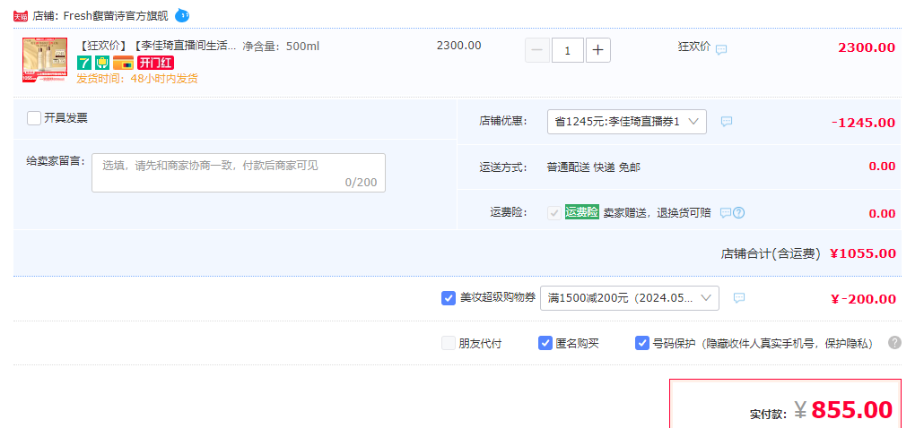This screenshot has width=924, height=428.
Task: Click the ¥-200.00 coupon amount
Action: pos(863,299)
